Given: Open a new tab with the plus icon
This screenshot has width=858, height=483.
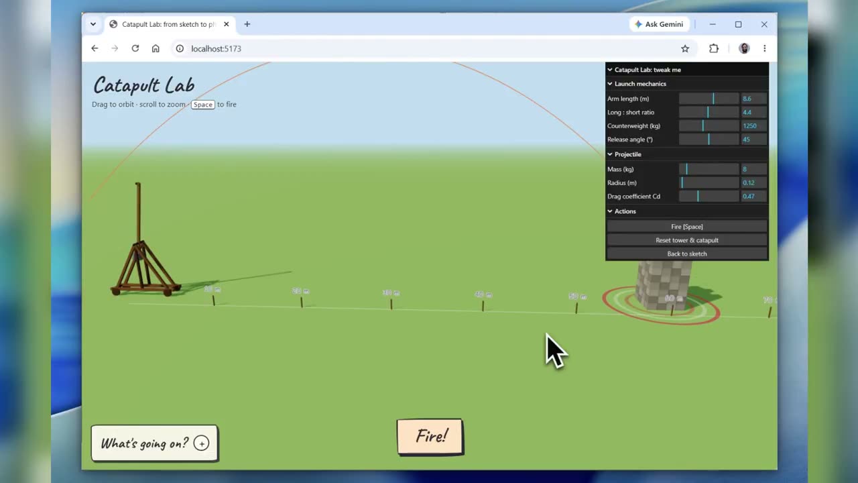Looking at the screenshot, I should point(247,24).
